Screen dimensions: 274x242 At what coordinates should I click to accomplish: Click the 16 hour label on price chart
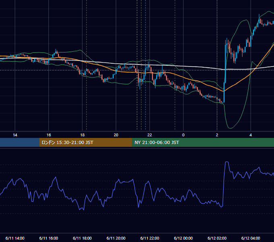click(x=49, y=135)
